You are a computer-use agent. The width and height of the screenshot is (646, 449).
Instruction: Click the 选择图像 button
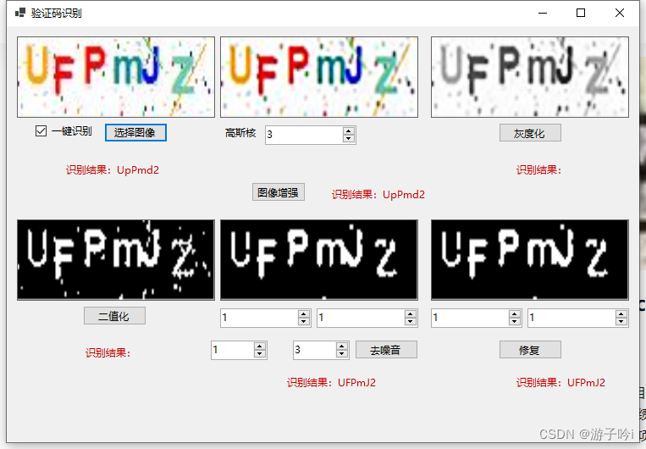[135, 133]
